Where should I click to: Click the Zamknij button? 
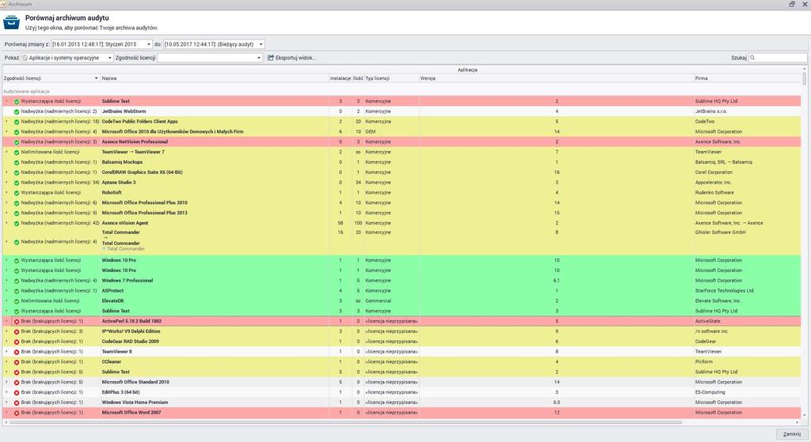pyautogui.click(x=791, y=434)
